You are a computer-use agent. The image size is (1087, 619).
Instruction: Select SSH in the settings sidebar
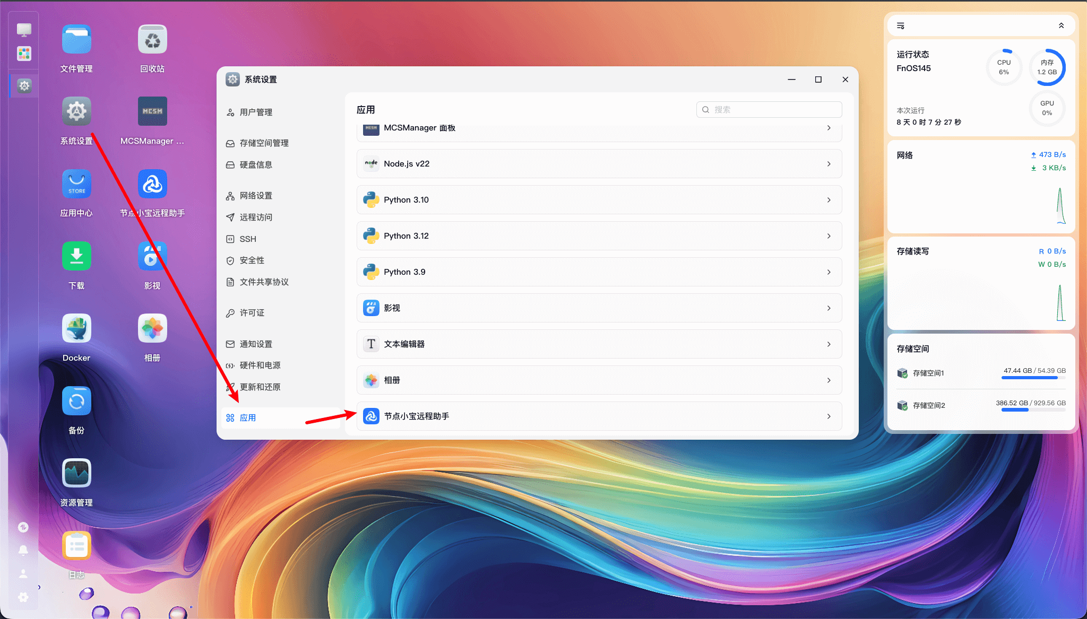(x=248, y=239)
